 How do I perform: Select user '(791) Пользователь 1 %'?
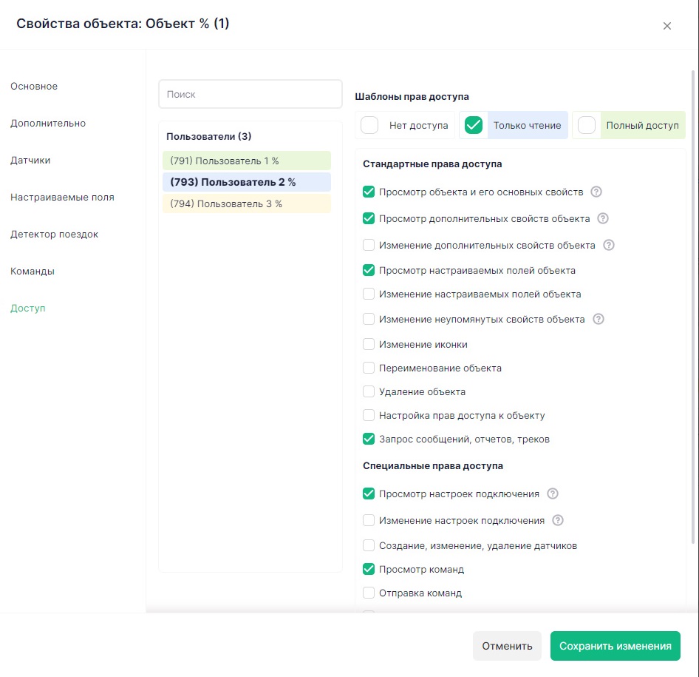tap(247, 161)
